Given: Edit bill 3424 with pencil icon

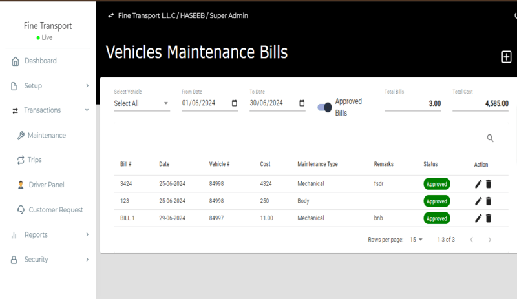Looking at the screenshot, I should 478,184.
